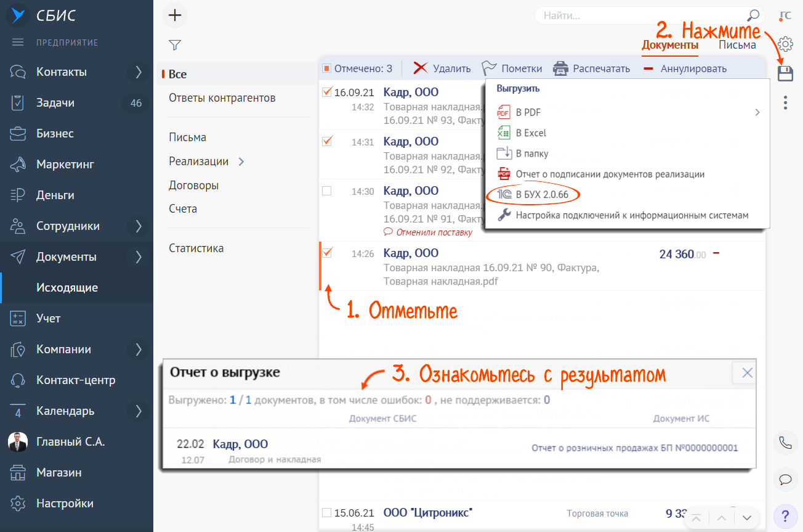
Task: Expand the Календарь submenu chevron
Action: click(x=138, y=411)
